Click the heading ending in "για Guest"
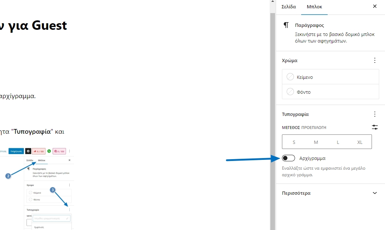Viewport: 385px width, 230px height. [33, 26]
